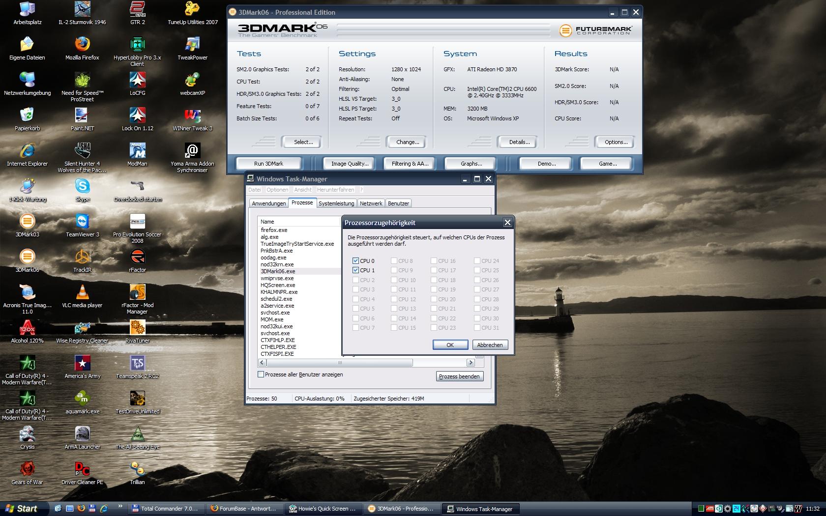Viewport: 826px width, 516px height.
Task: Toggle 'Prozesse aller Benutzer anzeigen' checkbox
Action: click(x=261, y=374)
